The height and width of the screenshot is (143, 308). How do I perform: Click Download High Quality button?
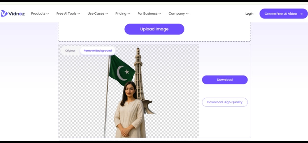point(225,102)
